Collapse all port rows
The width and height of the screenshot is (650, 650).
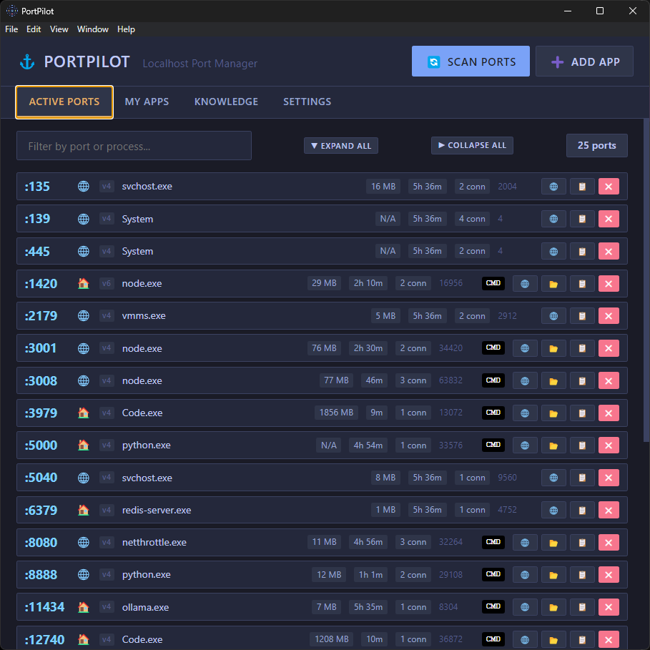472,145
